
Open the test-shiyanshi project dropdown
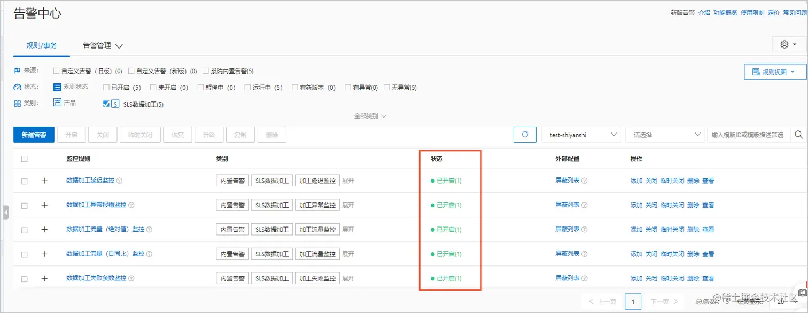point(581,135)
